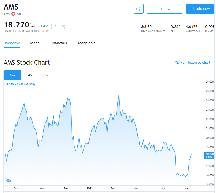The width and height of the screenshot is (216, 193).
Task: Click the Jul 30 upcoming earnings value
Action: pyautogui.click(x=146, y=27)
